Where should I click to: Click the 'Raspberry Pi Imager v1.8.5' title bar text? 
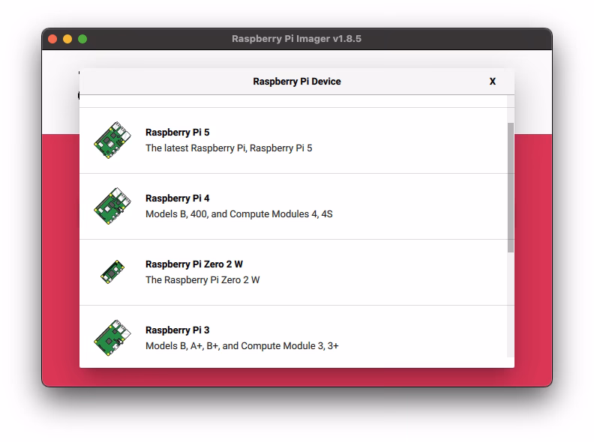coord(296,39)
